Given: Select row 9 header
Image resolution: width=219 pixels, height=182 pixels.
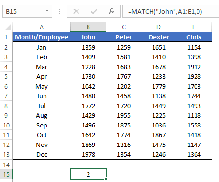Looking at the screenshot, I should (6, 115).
